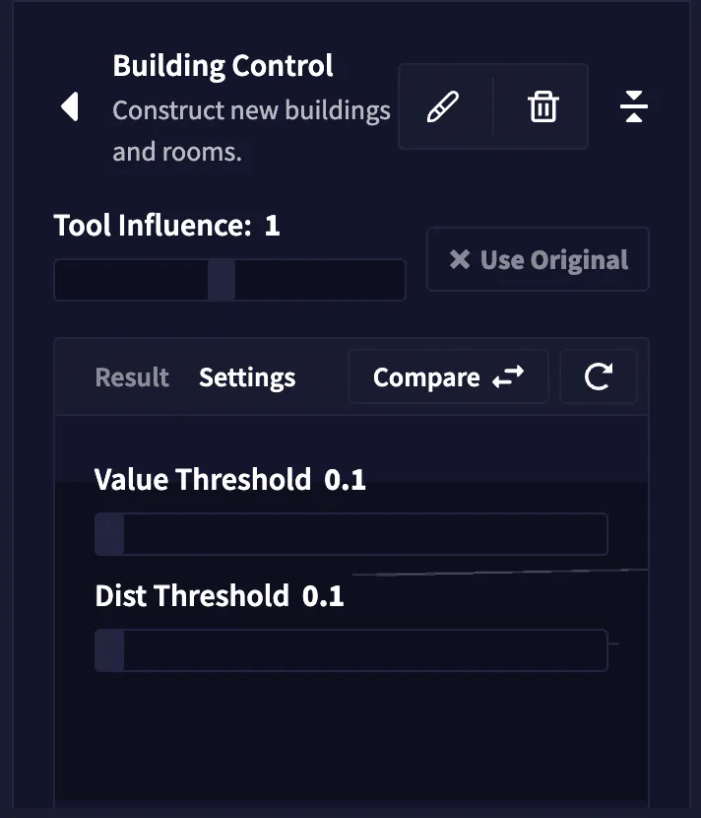Viewport: 701px width, 818px height.
Task: Click the Tool Influence slider handle
Action: pos(222,280)
